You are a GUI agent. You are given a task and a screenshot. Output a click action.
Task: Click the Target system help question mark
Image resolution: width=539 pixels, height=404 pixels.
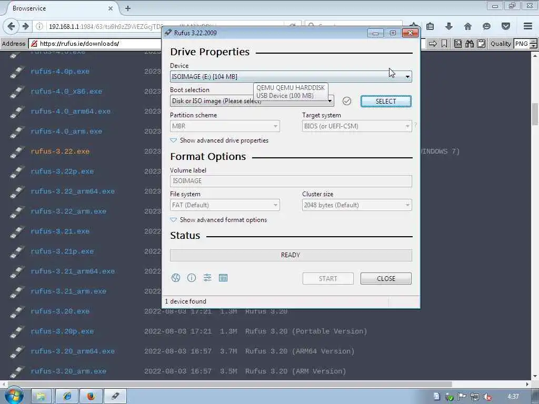415,125
